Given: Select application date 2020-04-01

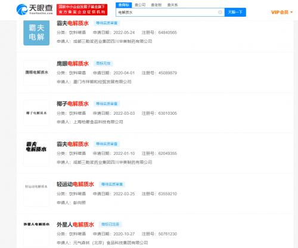Looking at the screenshot, I should click(x=124, y=73).
